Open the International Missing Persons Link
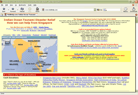The height and width of the screenshot is (95, 138). [x=95, y=26]
